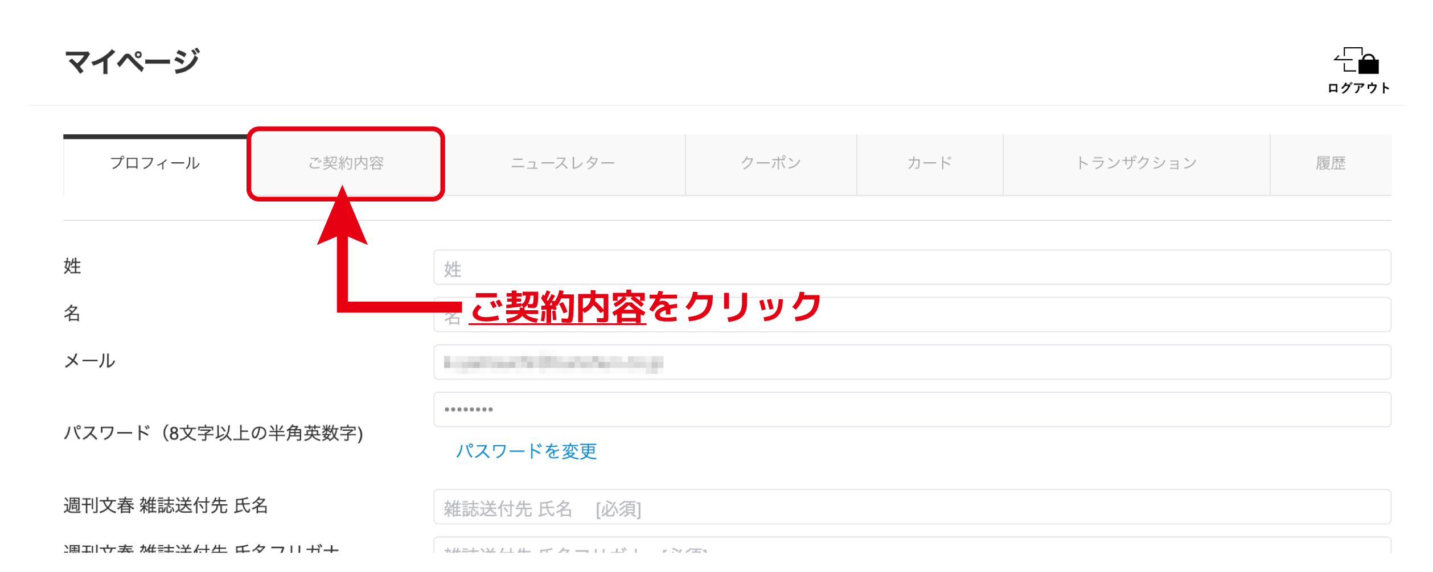Screen dimensions: 1433x572
Task: Select the クーポン tab
Action: (771, 165)
